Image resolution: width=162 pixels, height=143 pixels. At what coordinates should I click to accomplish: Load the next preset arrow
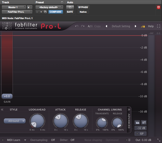point(136,26)
